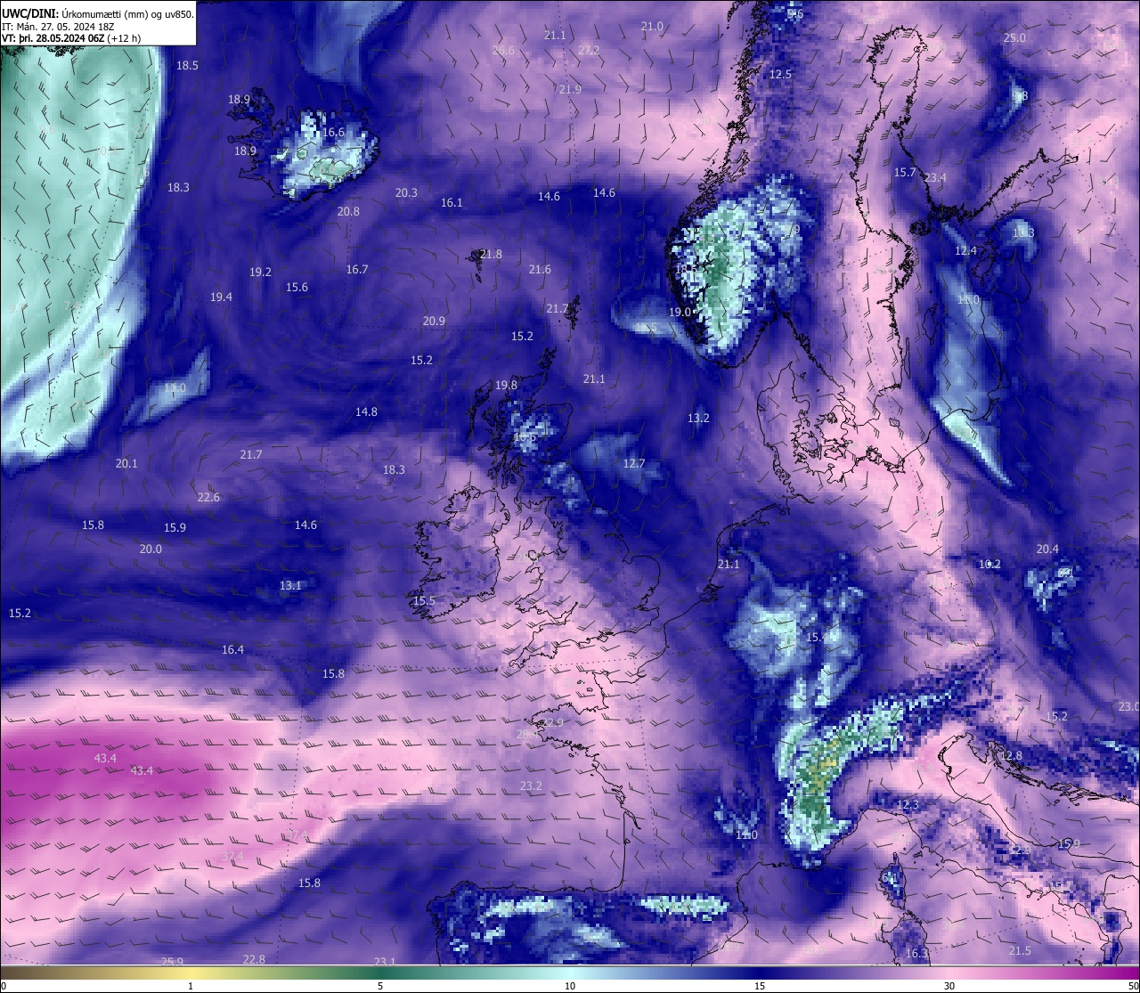Viewport: 1140px width, 993px height.
Task: Click the 12.4 value over the Baltic
Action: [965, 250]
